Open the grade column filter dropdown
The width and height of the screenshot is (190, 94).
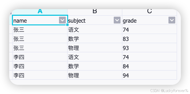click(172, 20)
